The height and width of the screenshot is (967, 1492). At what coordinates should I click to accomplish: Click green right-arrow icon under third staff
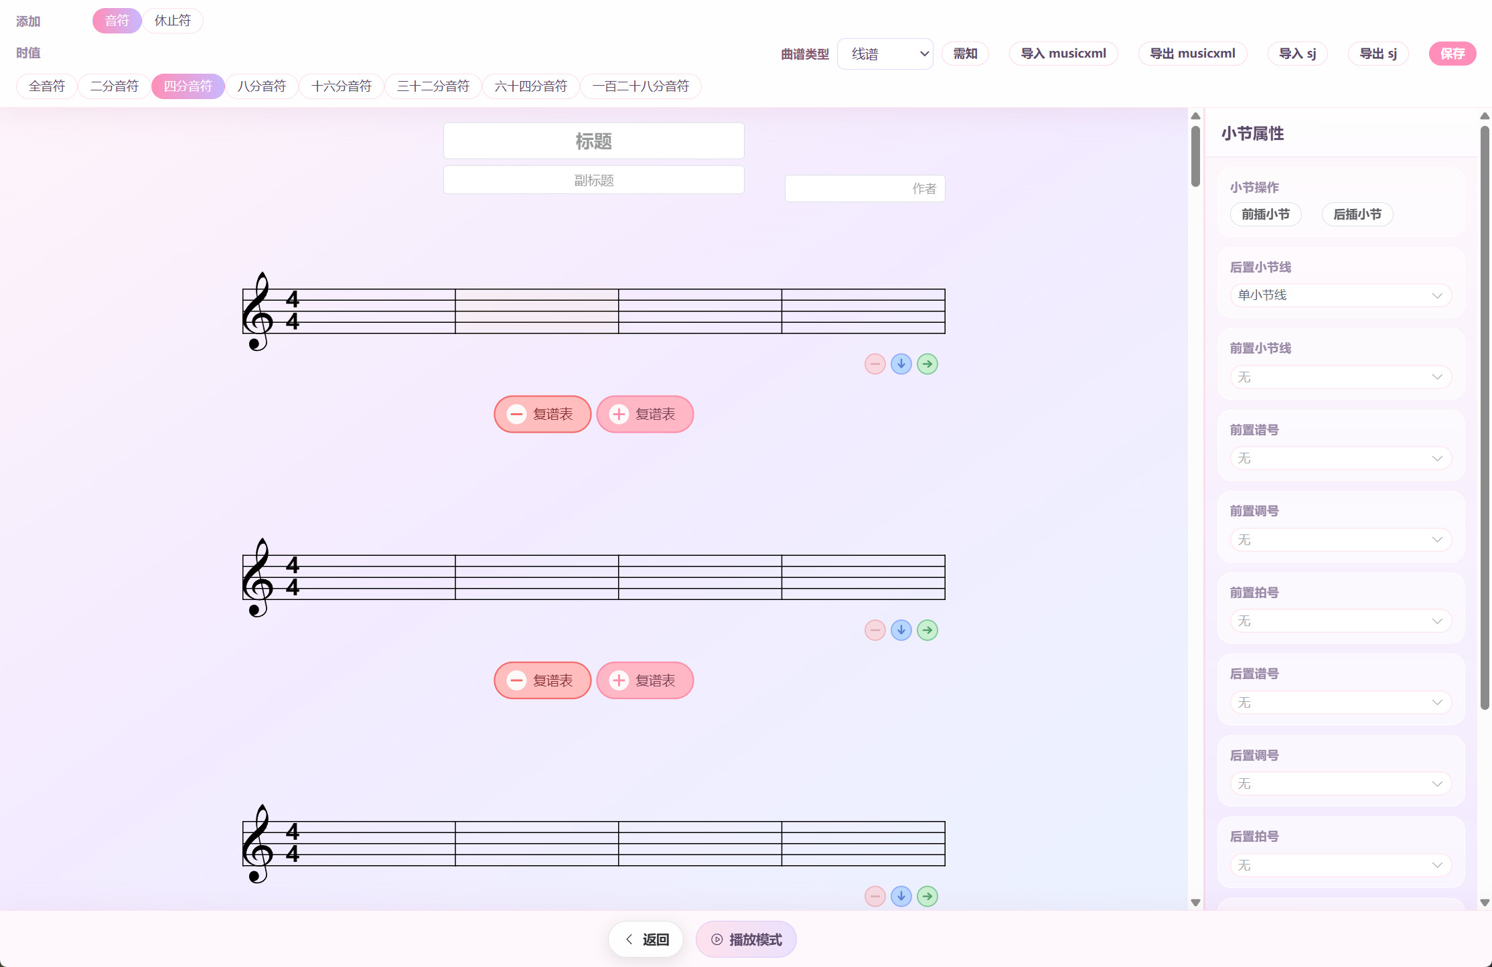[927, 896]
